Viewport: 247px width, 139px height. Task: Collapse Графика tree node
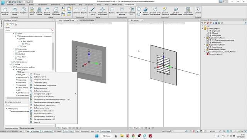pyautogui.click(x=10, y=64)
